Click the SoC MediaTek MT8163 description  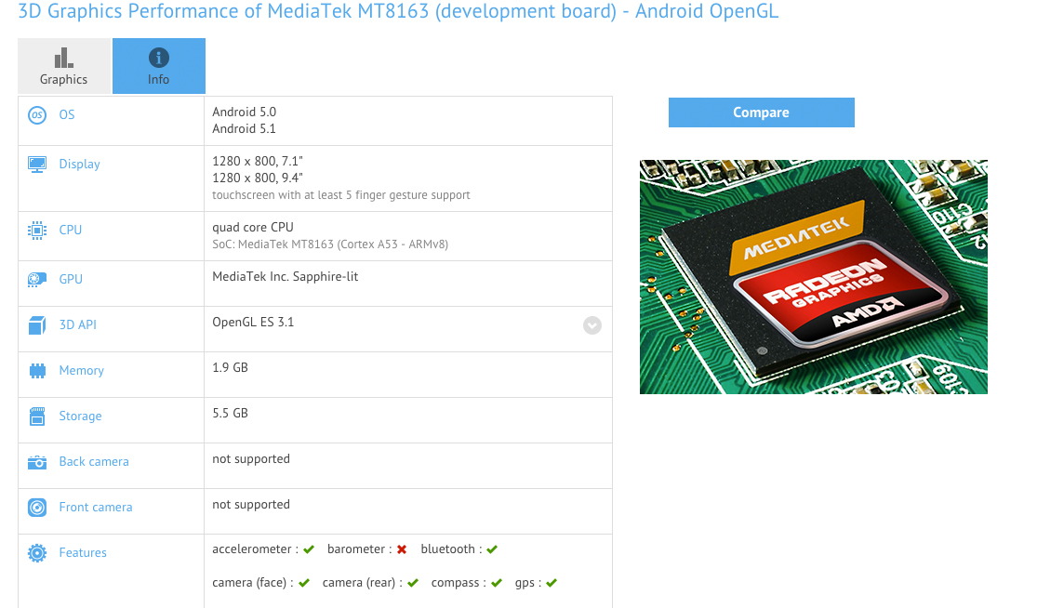coord(330,245)
